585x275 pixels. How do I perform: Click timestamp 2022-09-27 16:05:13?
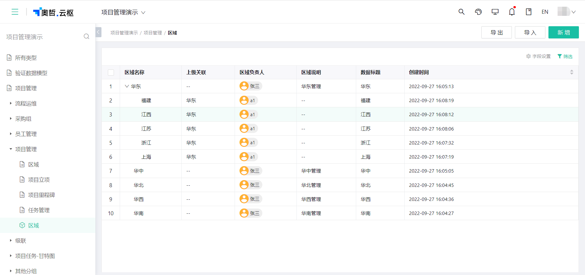(x=431, y=86)
